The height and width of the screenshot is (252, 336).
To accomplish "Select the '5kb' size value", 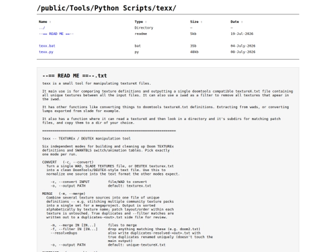I will pyautogui.click(x=193, y=34).
